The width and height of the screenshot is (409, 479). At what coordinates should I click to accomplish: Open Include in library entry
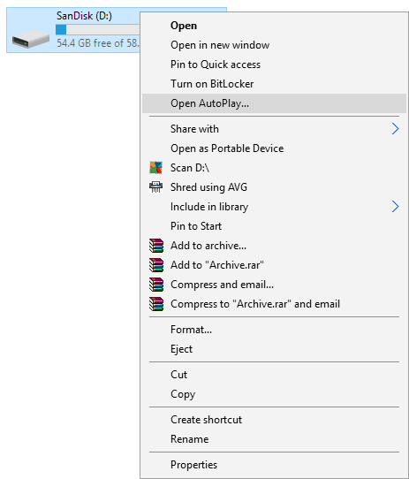pyautogui.click(x=275, y=207)
